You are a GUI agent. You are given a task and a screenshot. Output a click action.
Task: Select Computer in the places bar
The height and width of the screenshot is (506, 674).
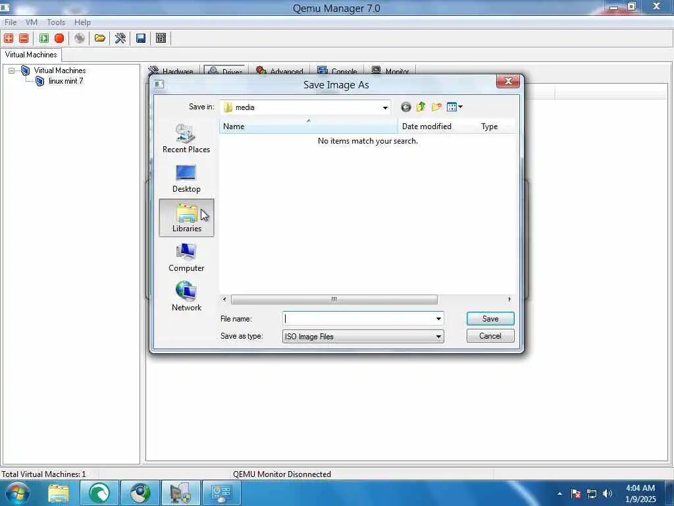click(x=186, y=258)
